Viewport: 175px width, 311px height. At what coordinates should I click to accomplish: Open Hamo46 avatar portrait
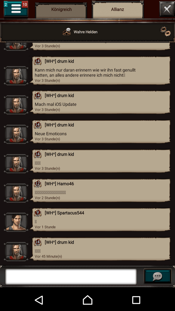[x=16, y=193]
